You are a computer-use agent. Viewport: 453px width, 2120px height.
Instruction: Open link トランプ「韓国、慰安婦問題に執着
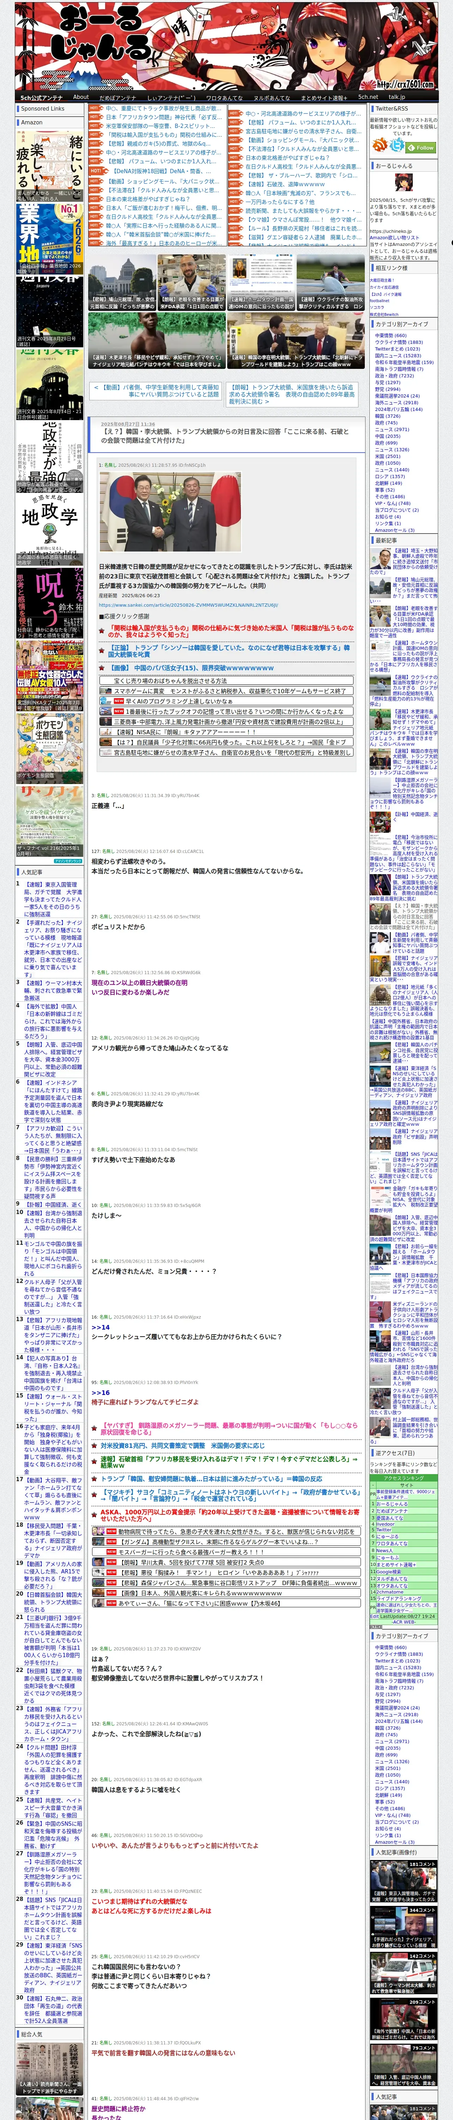tap(211, 1479)
